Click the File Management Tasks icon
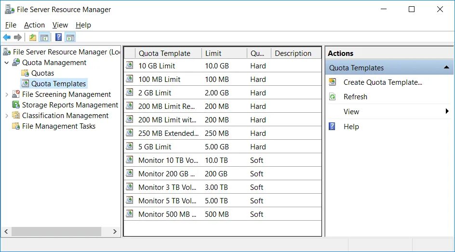The image size is (455, 252). point(16,126)
